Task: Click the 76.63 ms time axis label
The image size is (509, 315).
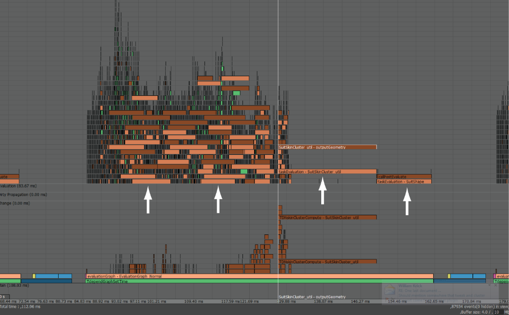Action: pyautogui.click(x=46, y=302)
